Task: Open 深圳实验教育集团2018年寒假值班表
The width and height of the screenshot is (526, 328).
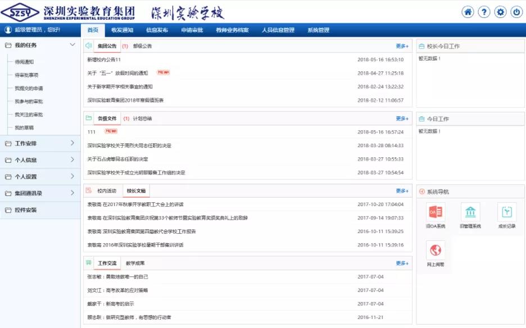Action: [x=125, y=101]
